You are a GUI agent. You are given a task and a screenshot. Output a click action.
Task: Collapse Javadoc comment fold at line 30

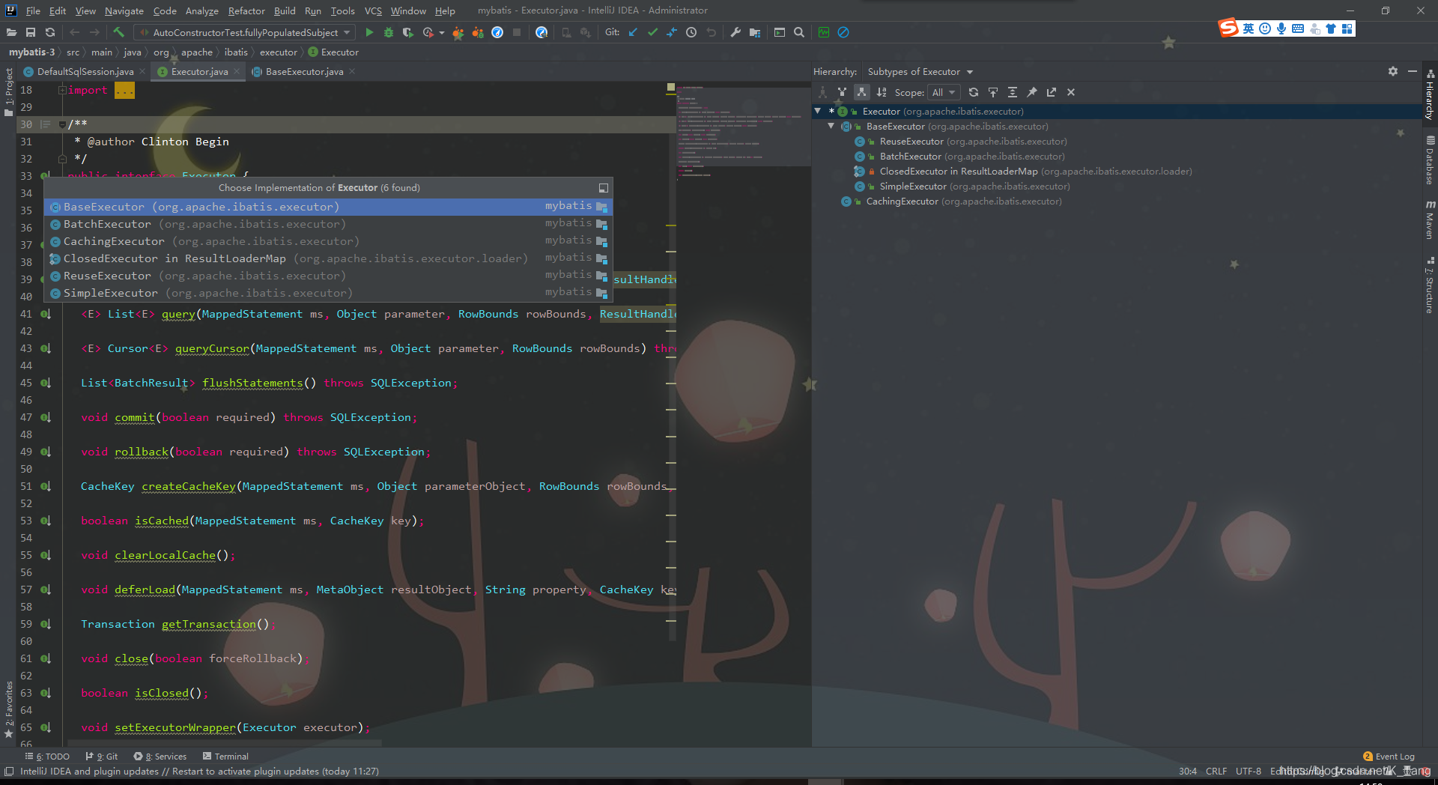coord(63,124)
